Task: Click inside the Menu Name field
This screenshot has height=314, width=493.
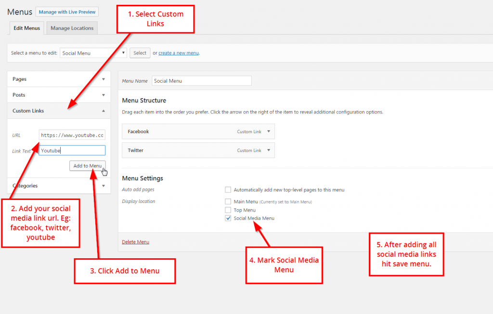Action: [x=201, y=80]
